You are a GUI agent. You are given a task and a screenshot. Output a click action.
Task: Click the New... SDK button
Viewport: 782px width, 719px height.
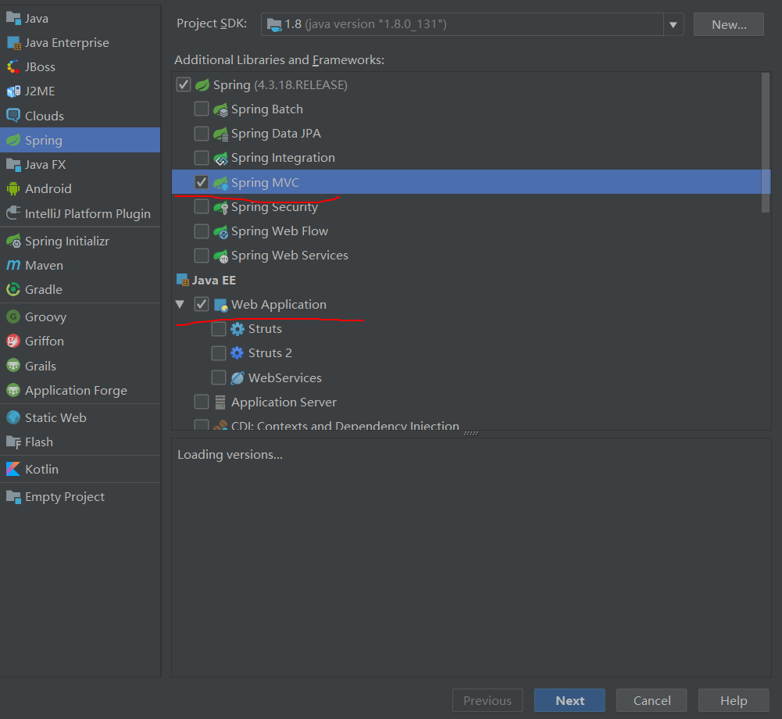click(x=729, y=24)
